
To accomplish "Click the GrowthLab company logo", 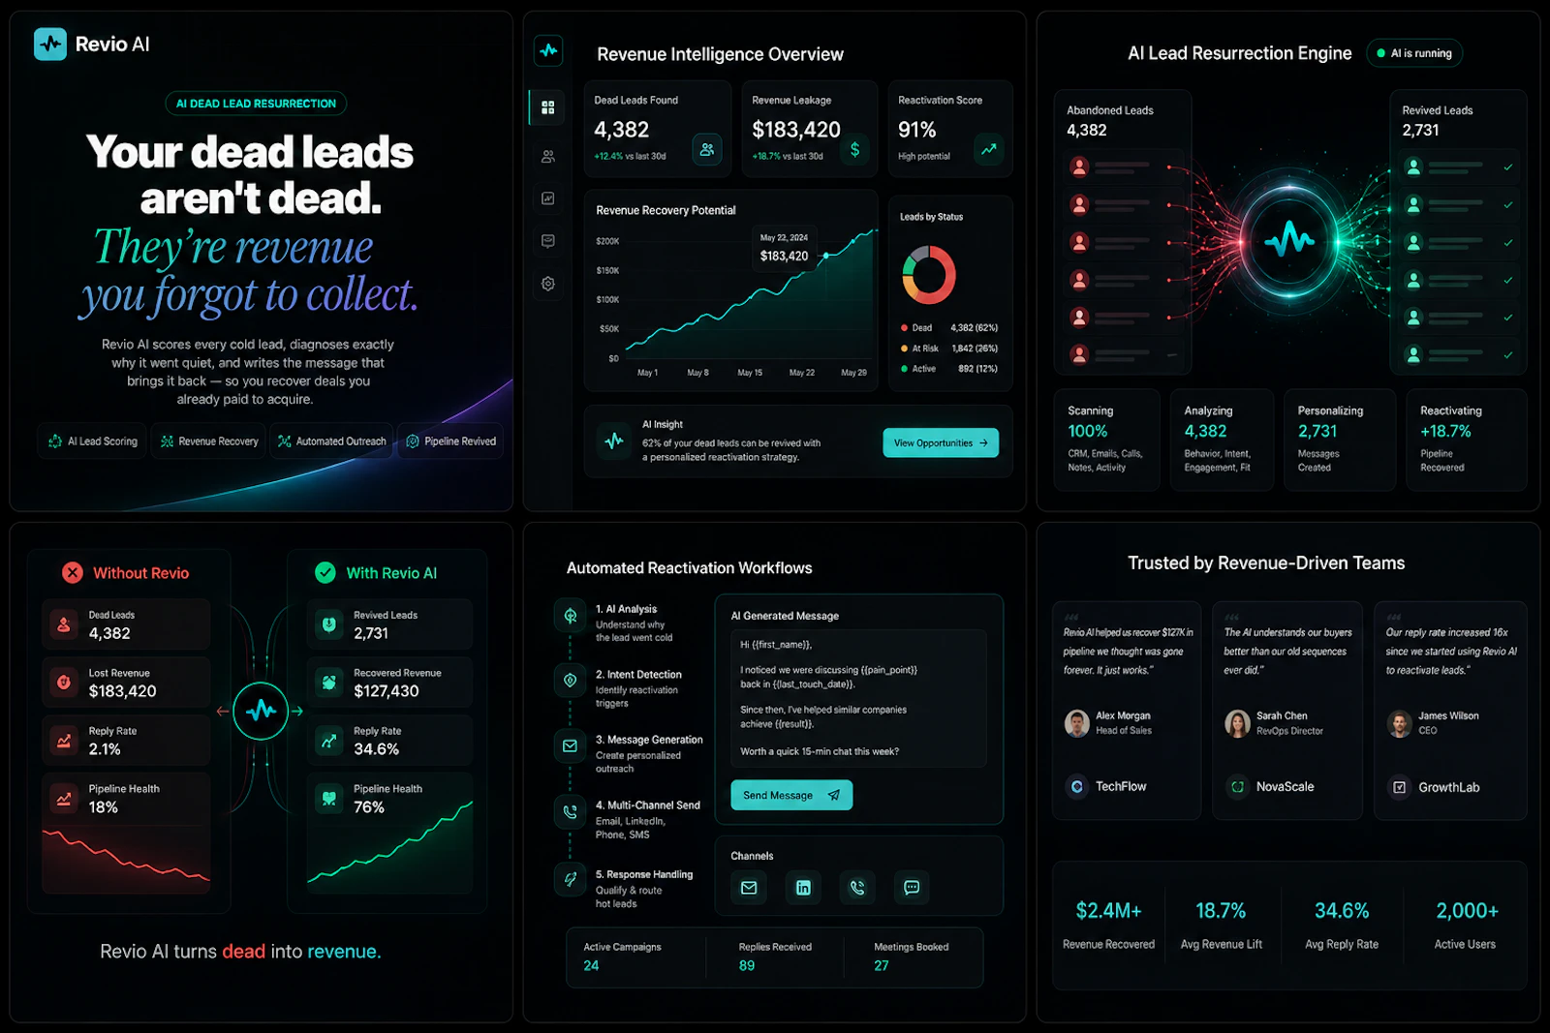I will tap(1400, 787).
